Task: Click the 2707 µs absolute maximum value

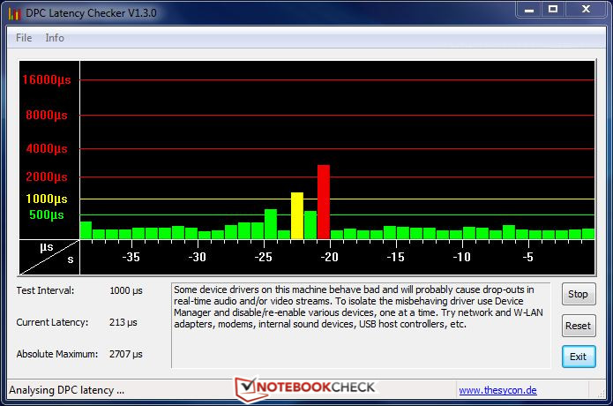Action: 126,355
